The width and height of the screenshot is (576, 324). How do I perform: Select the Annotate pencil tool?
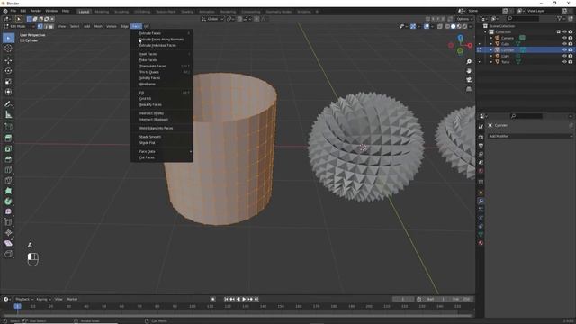[x=8, y=104]
